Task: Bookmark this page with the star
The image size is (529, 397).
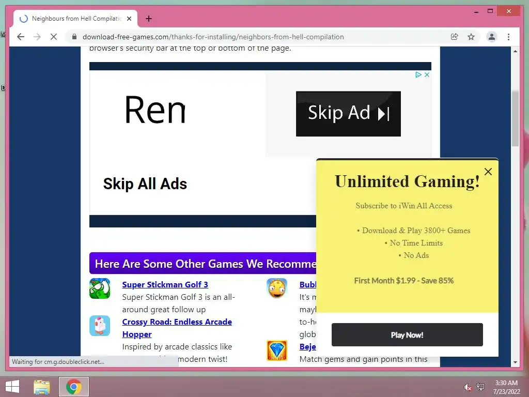Action: 471,37
